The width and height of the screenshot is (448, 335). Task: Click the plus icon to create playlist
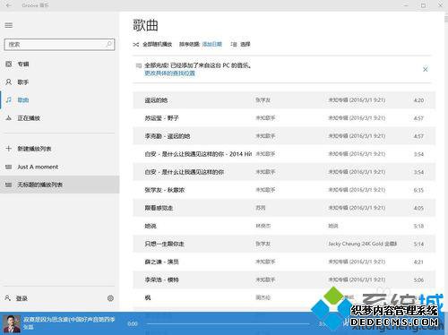point(9,149)
